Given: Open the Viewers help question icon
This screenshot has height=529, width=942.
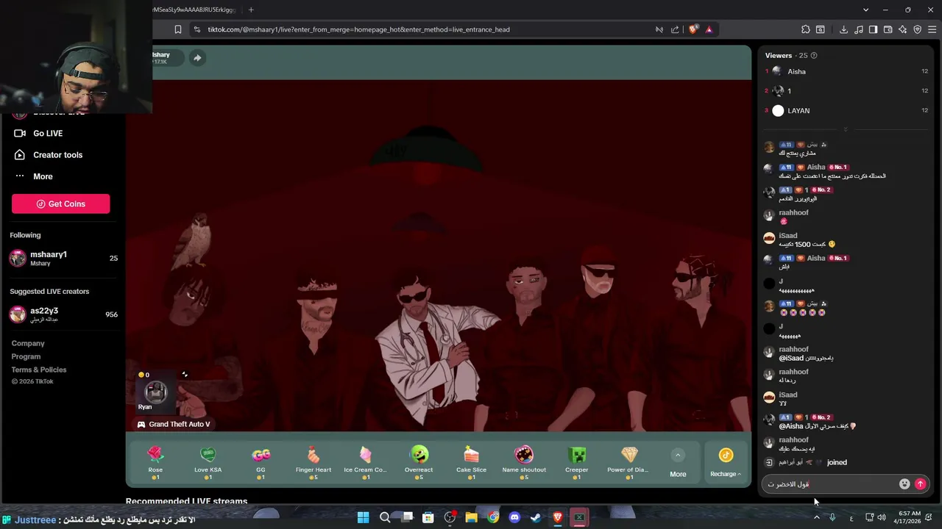Looking at the screenshot, I should 813,55.
